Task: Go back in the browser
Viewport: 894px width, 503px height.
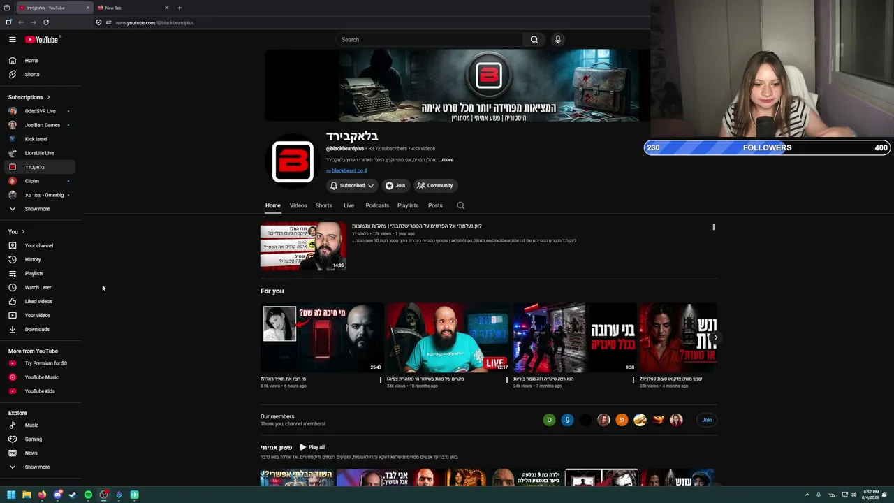Action: point(21,22)
